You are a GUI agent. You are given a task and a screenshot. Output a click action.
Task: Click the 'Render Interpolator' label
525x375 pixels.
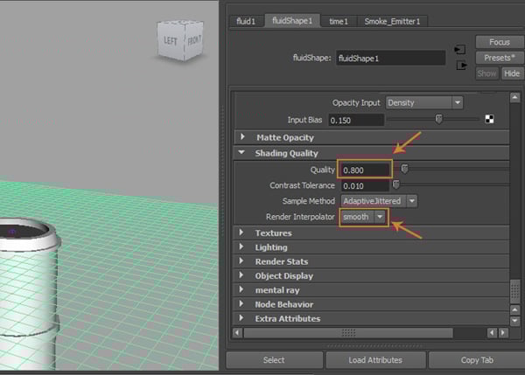pyautogui.click(x=300, y=217)
